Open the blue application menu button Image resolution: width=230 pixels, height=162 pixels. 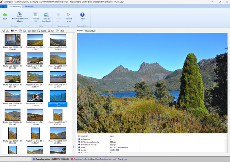click(x=4, y=7)
